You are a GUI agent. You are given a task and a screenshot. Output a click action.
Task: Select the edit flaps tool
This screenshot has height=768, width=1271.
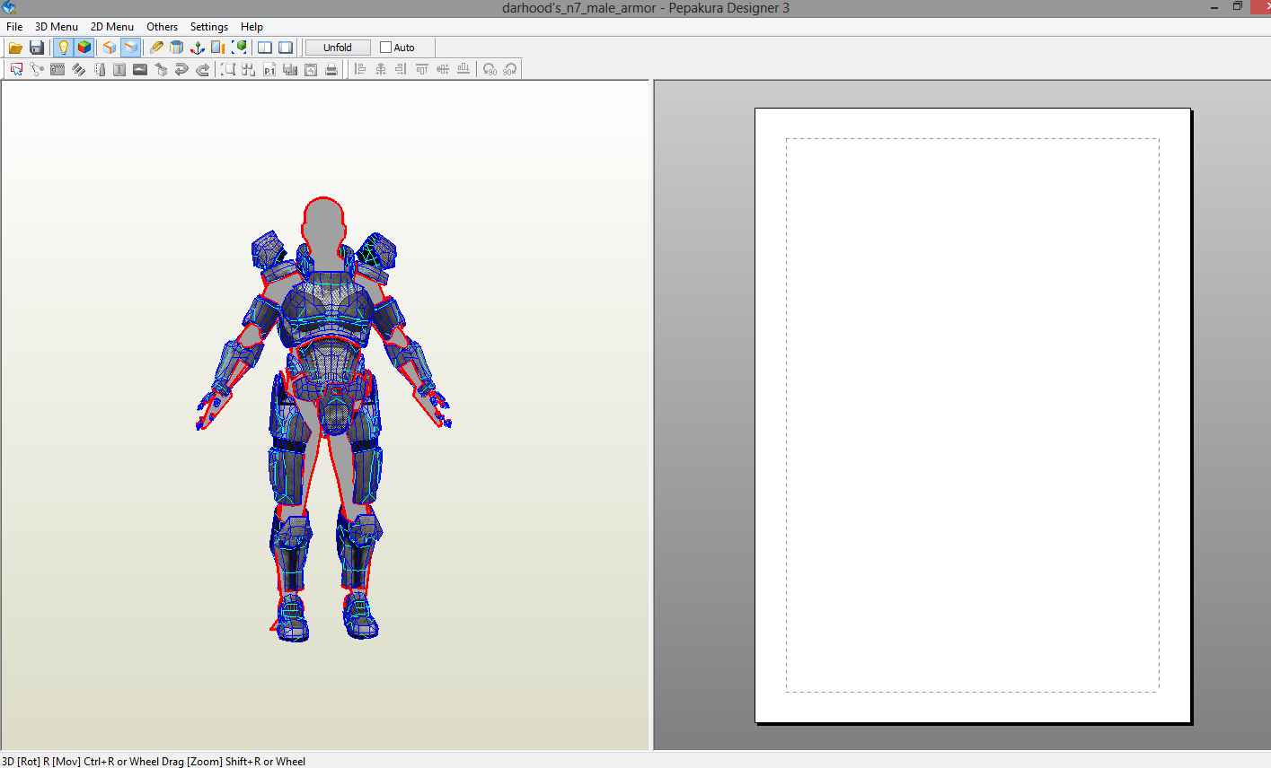coord(57,69)
